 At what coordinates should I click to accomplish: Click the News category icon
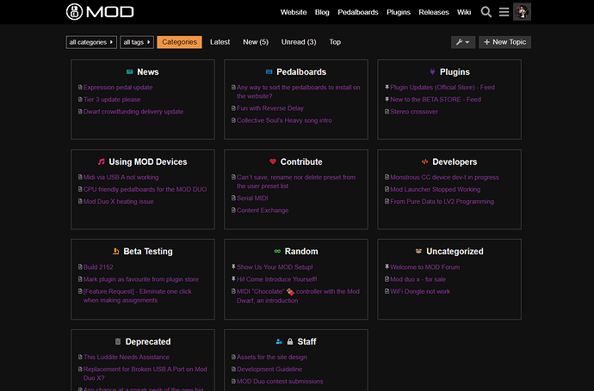pos(129,72)
